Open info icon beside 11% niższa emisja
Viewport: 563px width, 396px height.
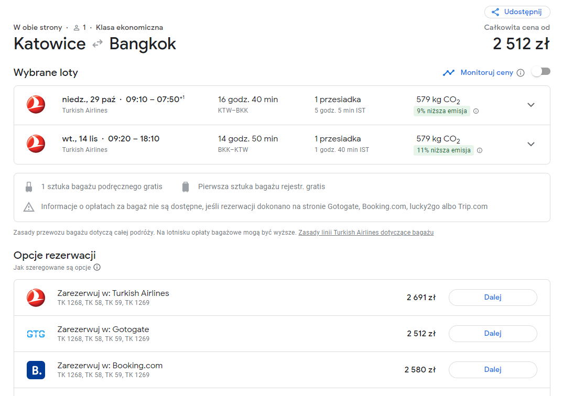tap(479, 150)
